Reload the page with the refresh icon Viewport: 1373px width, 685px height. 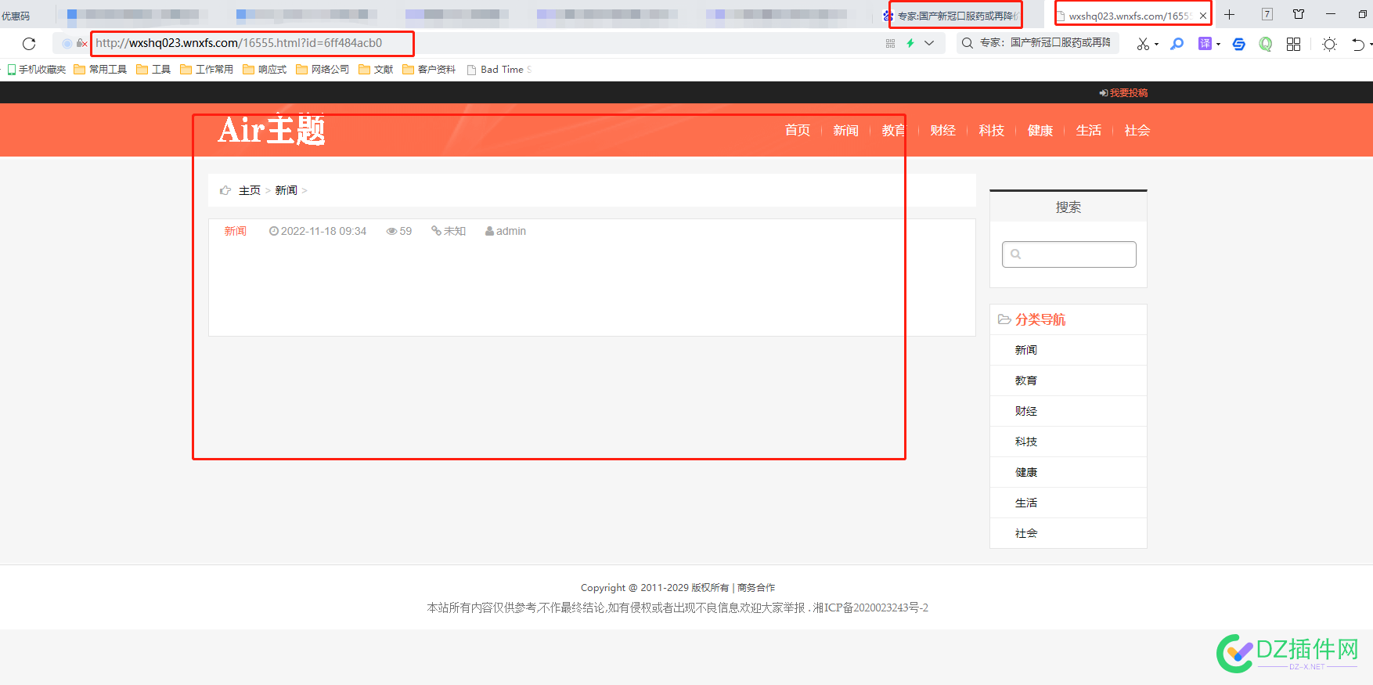(29, 44)
